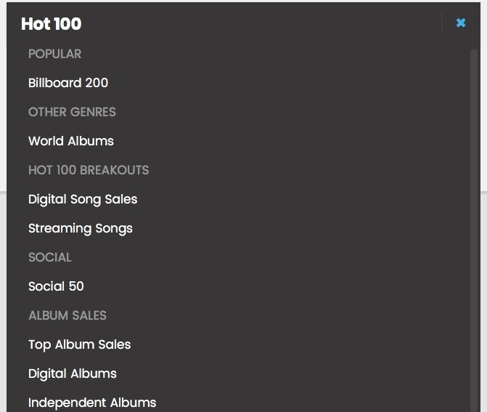Select Digital Albums chart entry
The height and width of the screenshot is (412, 487).
[x=73, y=373]
